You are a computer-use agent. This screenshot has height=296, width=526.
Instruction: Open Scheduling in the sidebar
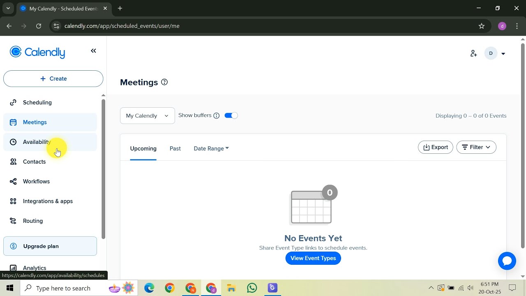[50, 102]
